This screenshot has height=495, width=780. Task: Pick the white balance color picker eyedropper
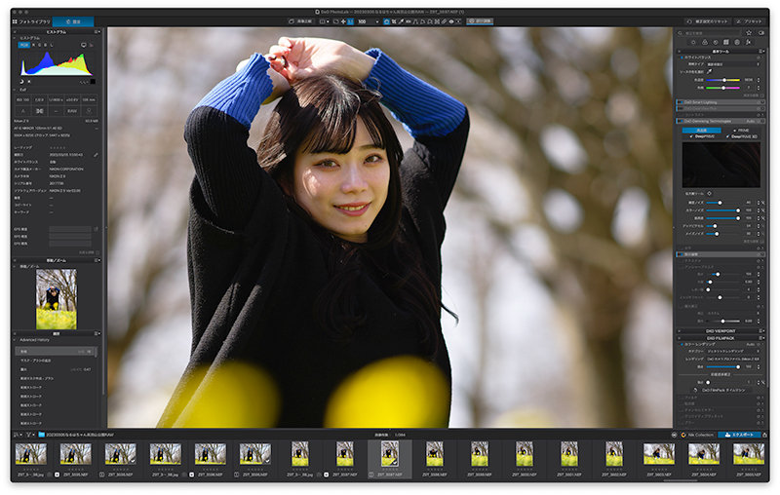(709, 71)
